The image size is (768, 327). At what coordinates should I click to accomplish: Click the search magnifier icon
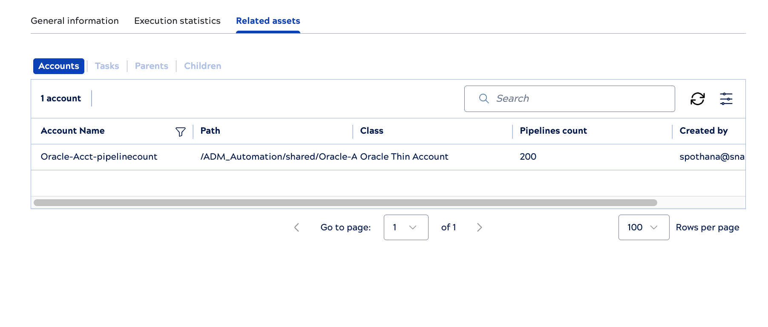tap(483, 98)
